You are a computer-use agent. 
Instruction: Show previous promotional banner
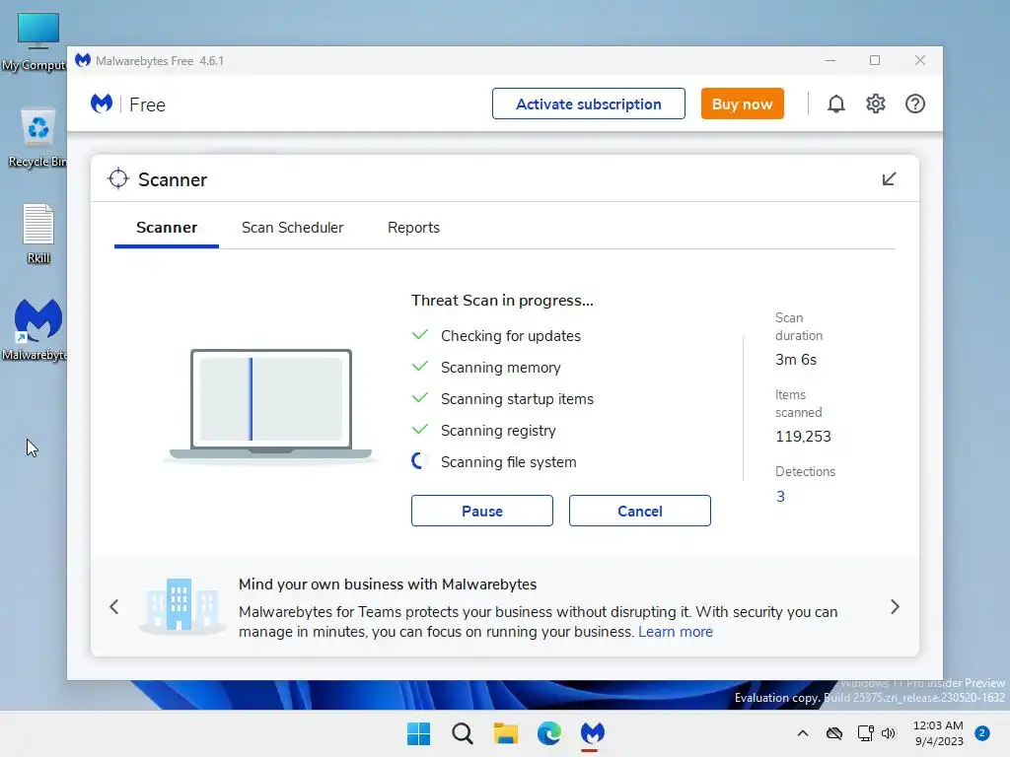pos(114,606)
